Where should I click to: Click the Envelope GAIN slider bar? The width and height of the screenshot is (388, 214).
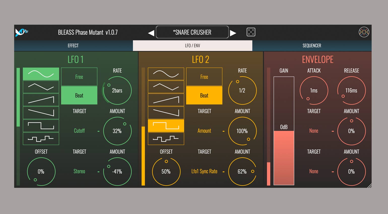(x=284, y=131)
